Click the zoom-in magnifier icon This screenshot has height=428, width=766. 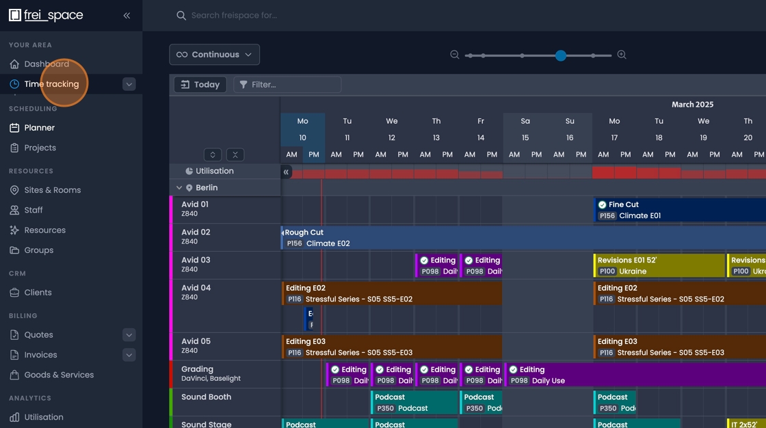coord(621,54)
